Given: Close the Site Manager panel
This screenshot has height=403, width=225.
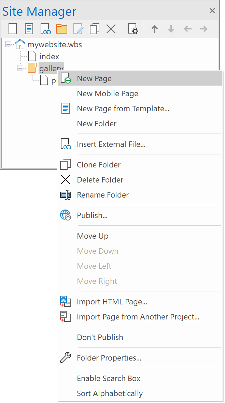Looking at the screenshot, I should pos(212,11).
